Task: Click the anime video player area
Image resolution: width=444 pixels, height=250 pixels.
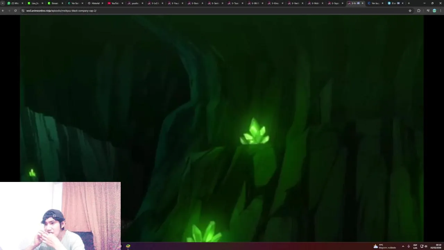Action: pyautogui.click(x=222, y=128)
